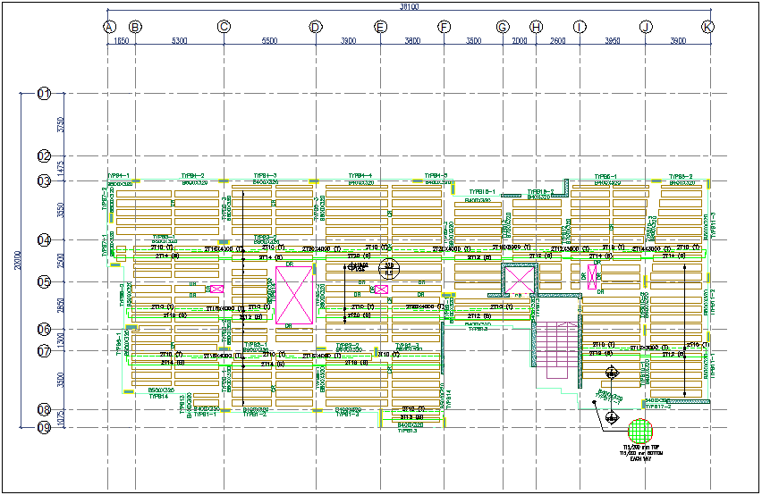Select grid row marker 03

pos(44,181)
